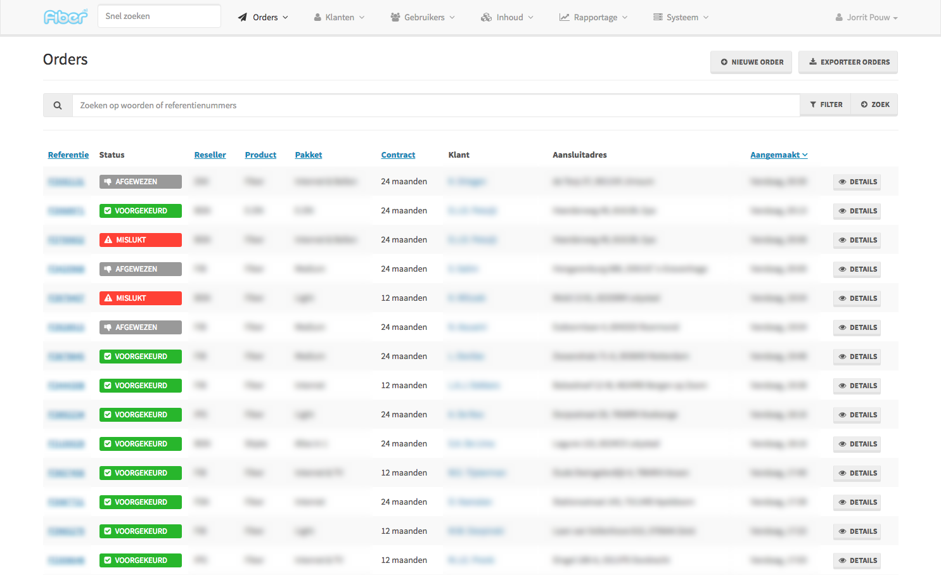Expand the Inhoud dropdown
This screenshot has width=941, height=575.
pos(507,17)
